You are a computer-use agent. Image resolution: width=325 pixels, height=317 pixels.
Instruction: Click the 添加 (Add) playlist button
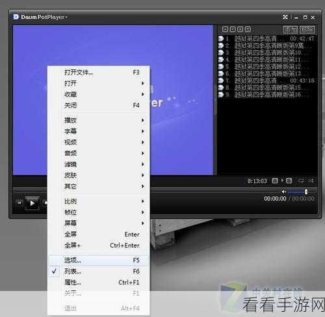click(x=291, y=30)
